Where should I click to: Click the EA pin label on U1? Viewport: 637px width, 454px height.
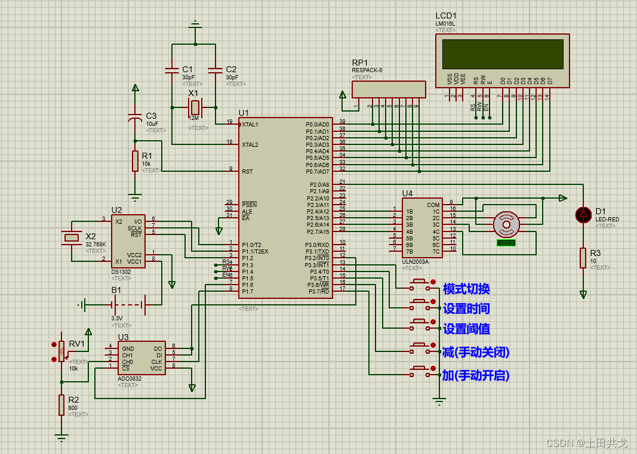click(x=245, y=218)
